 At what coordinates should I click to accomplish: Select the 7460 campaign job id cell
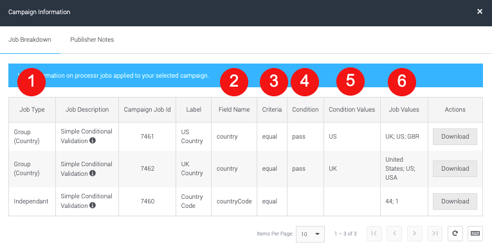[147, 202]
